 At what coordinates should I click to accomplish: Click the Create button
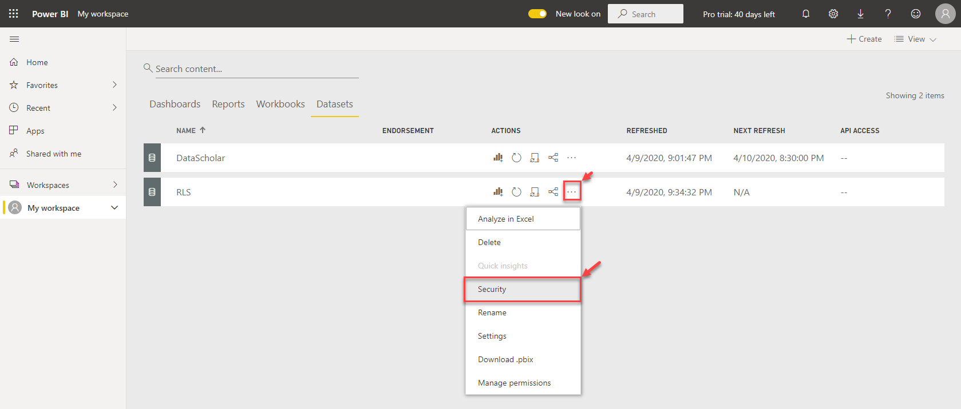864,39
